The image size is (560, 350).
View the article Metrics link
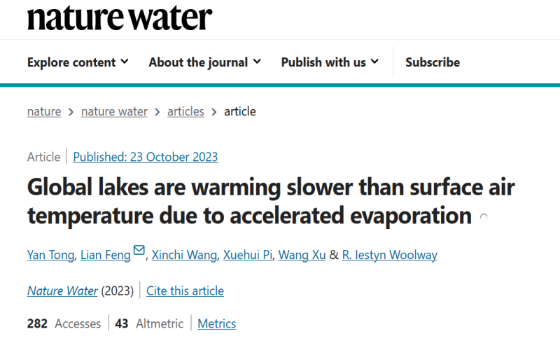(217, 323)
